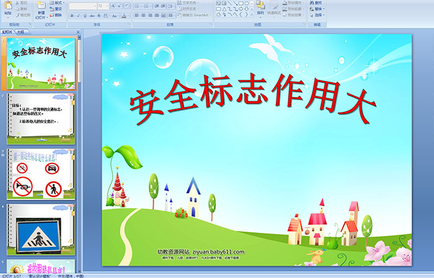Click Delete slide icon

(51, 15)
